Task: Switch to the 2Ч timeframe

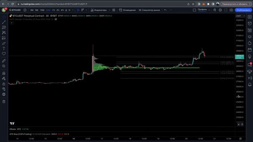Action: tap(58, 10)
